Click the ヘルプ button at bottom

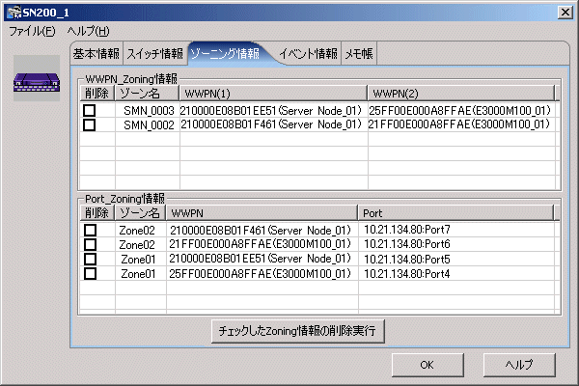519,365
